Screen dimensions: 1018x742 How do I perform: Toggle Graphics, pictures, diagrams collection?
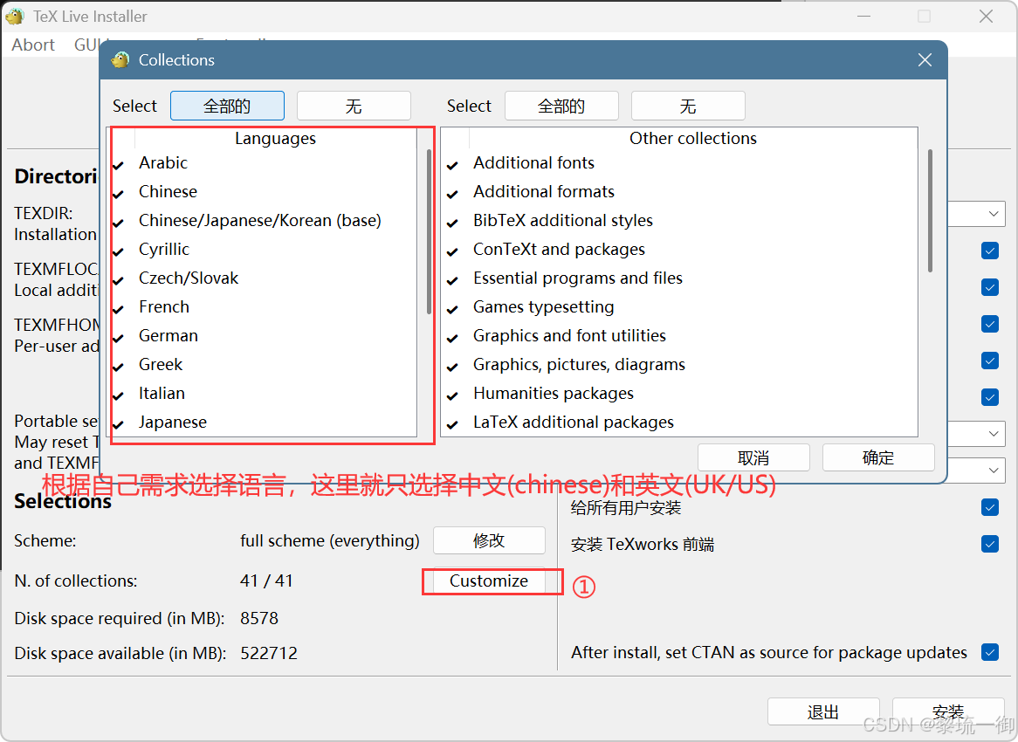point(453,367)
